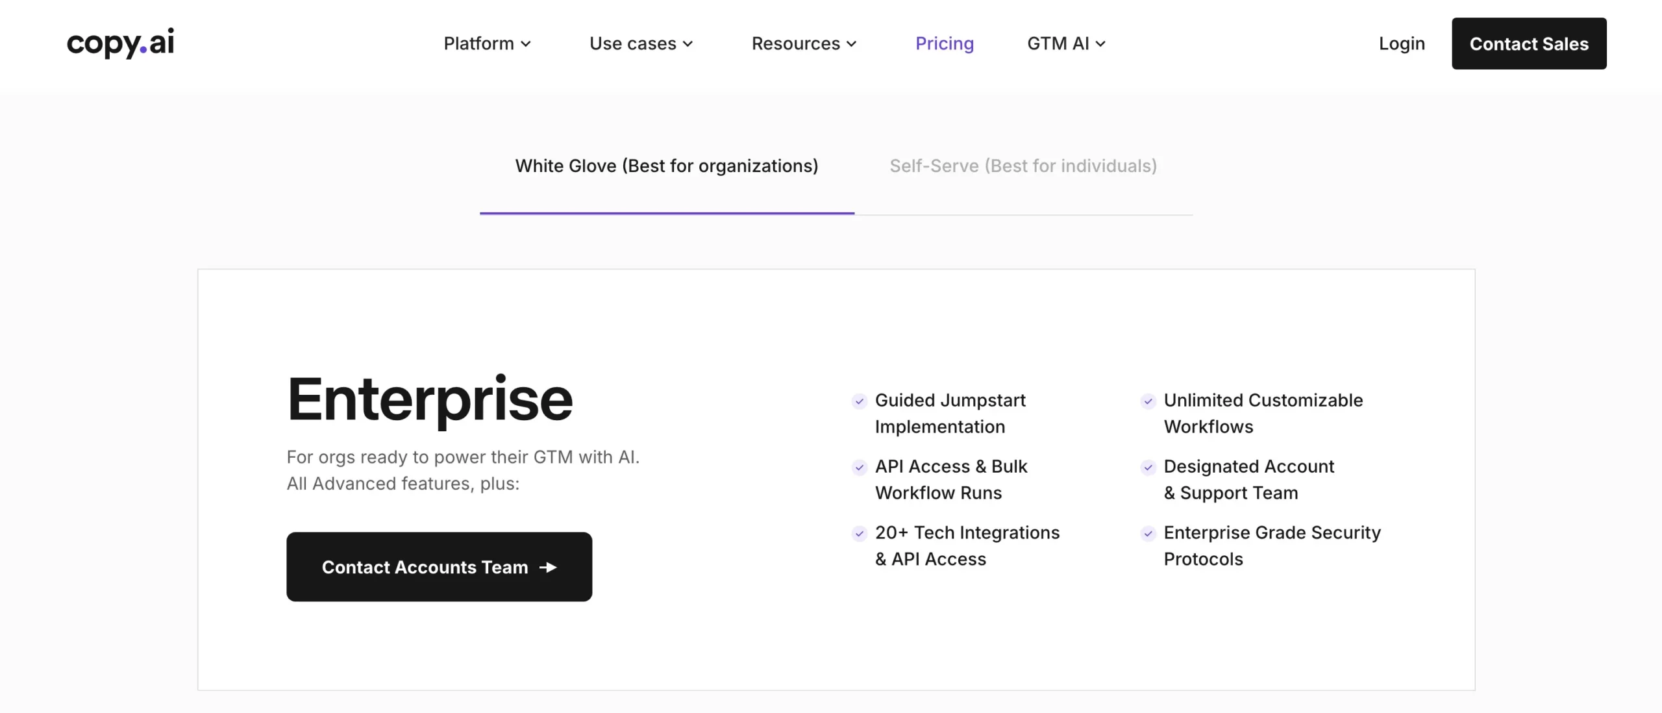Click Contact Accounts Team button

pyautogui.click(x=439, y=566)
